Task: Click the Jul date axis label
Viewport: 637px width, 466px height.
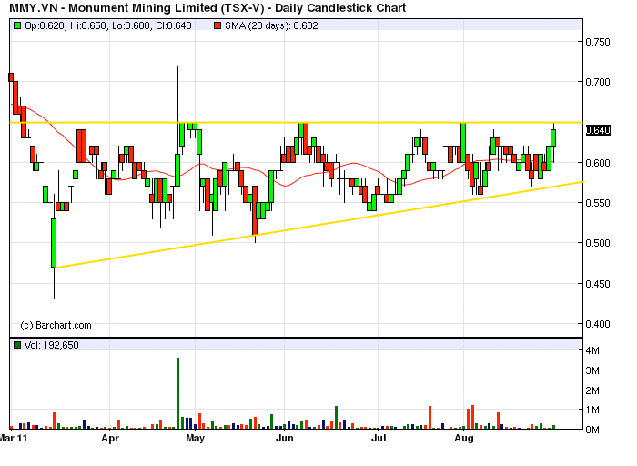Action: pyautogui.click(x=379, y=439)
